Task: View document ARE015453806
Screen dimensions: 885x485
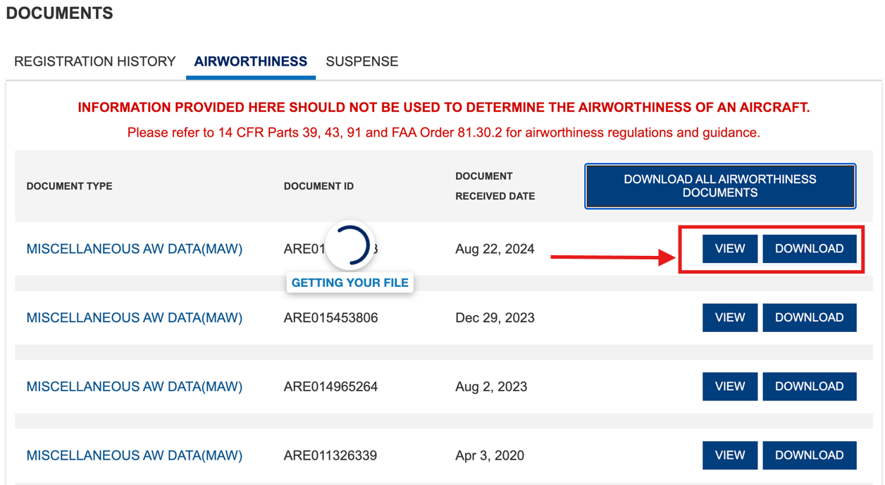Action: 729,318
